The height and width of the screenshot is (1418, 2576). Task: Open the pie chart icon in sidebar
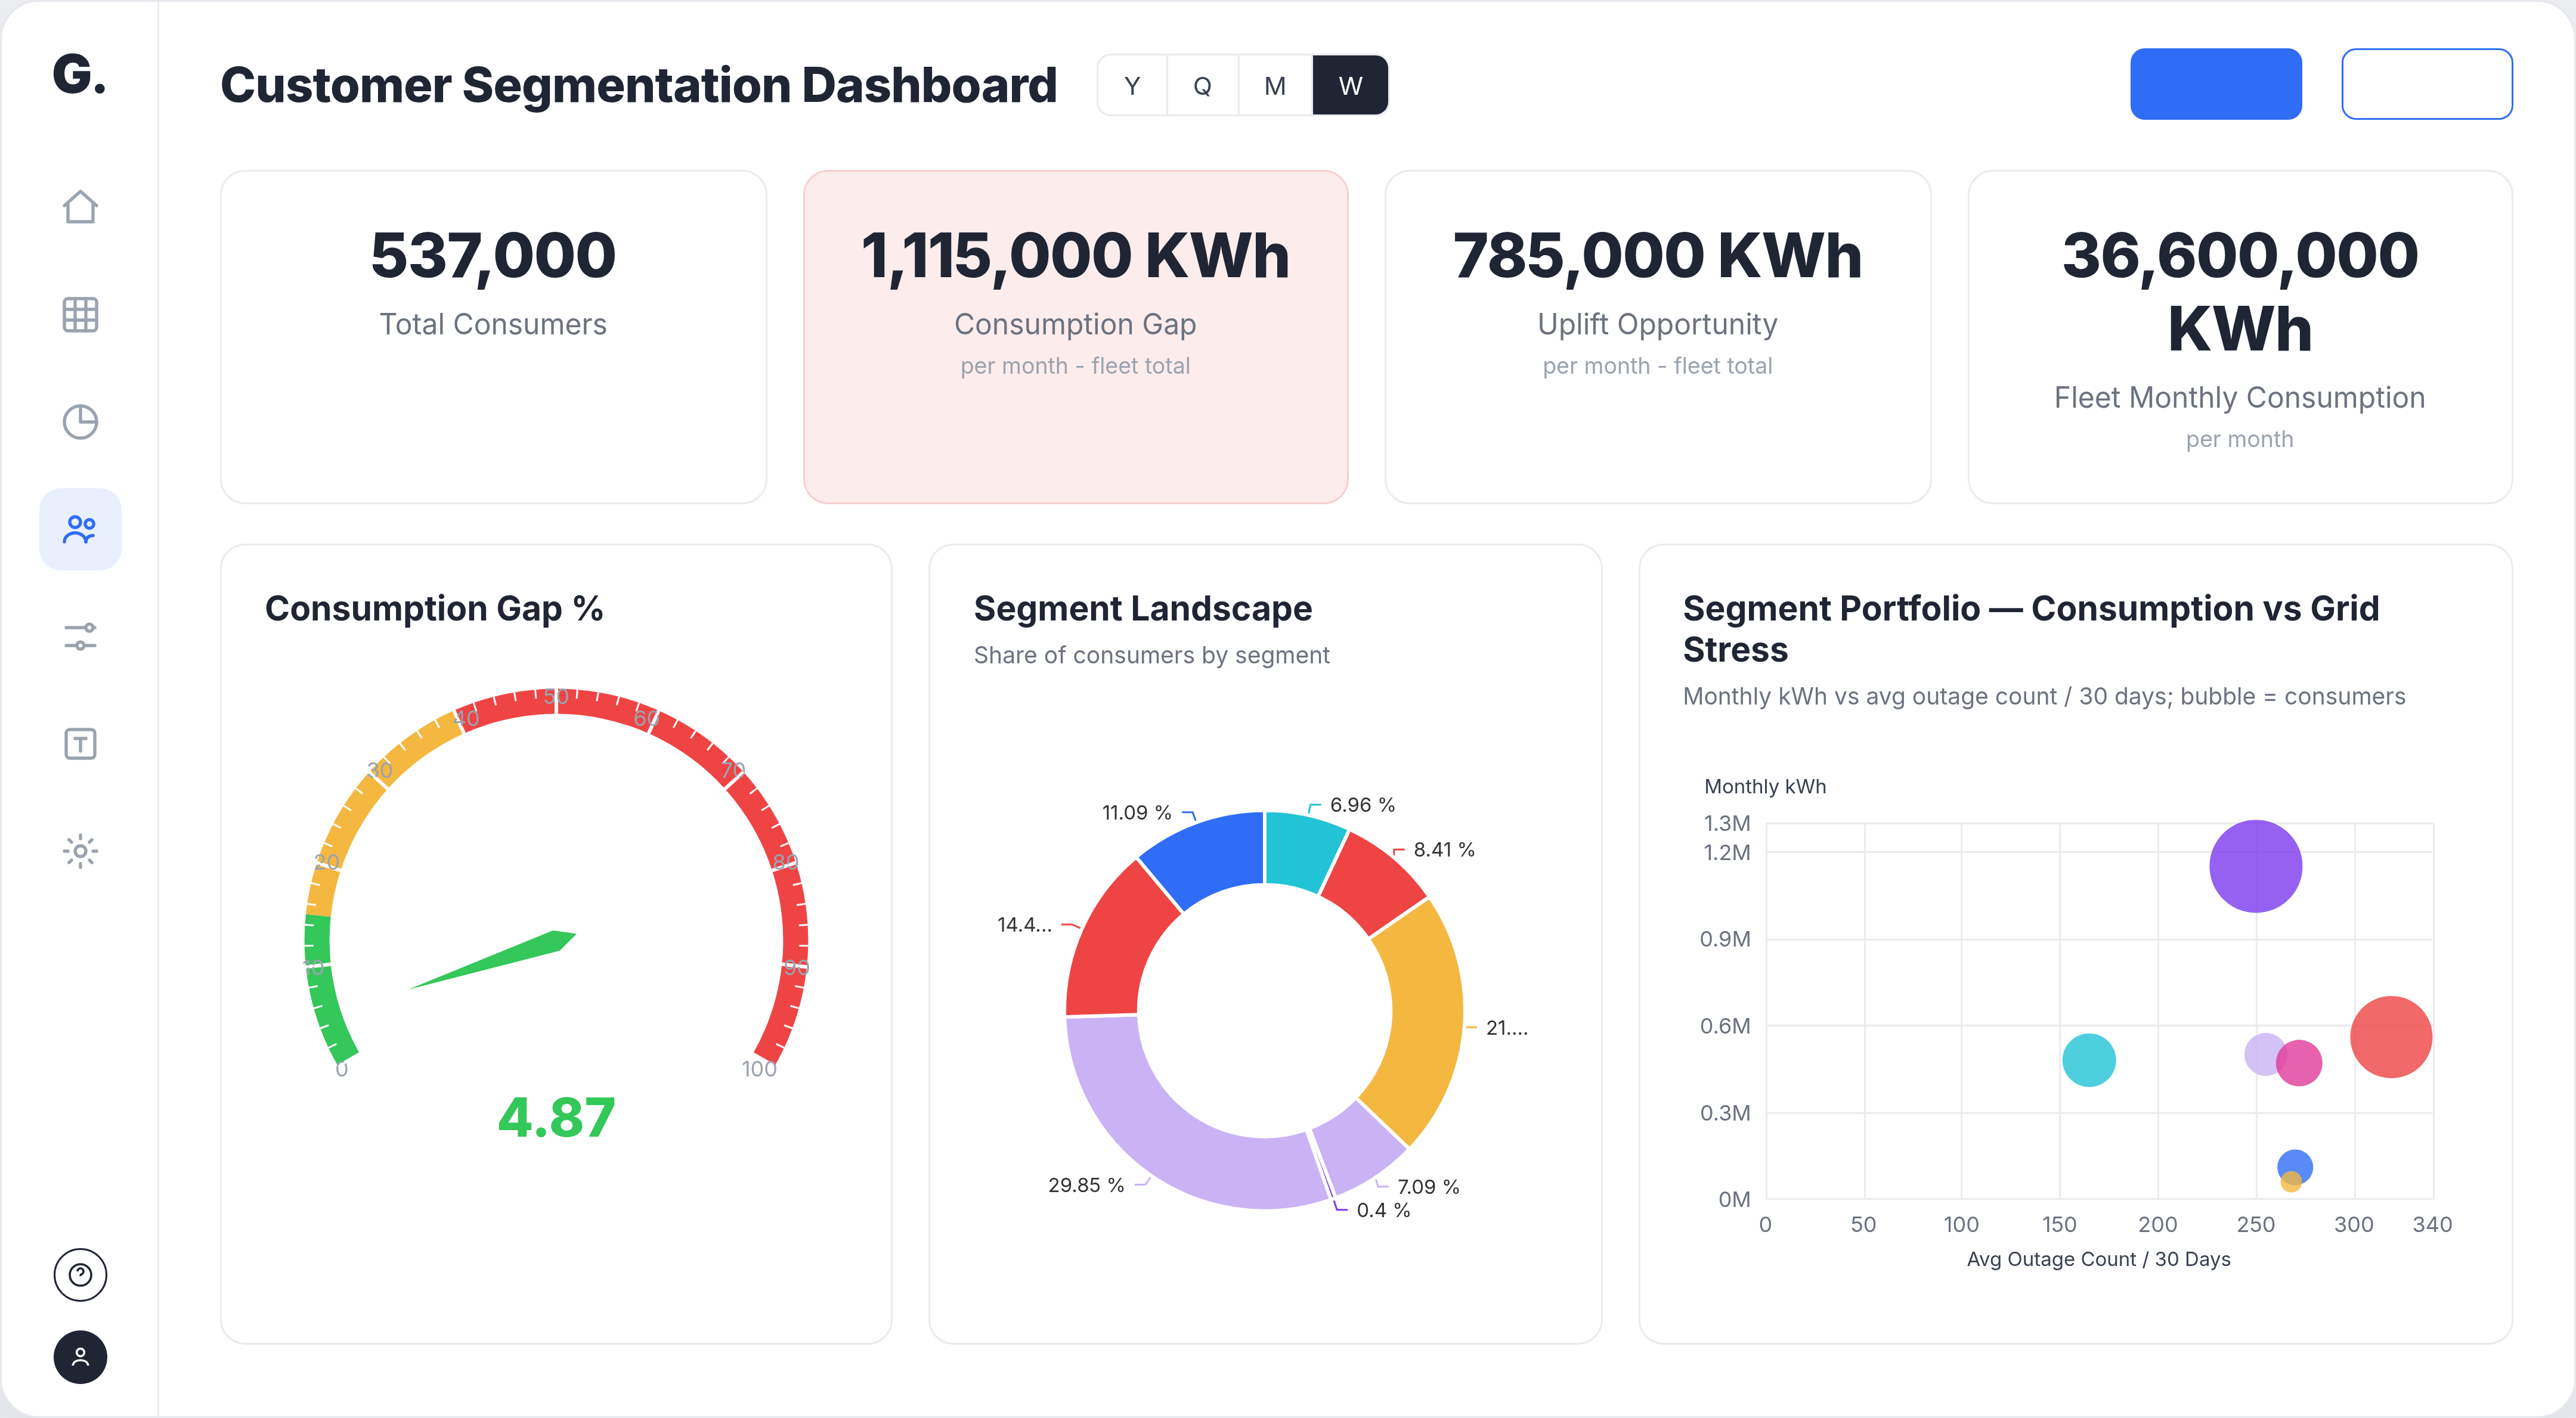[x=80, y=421]
